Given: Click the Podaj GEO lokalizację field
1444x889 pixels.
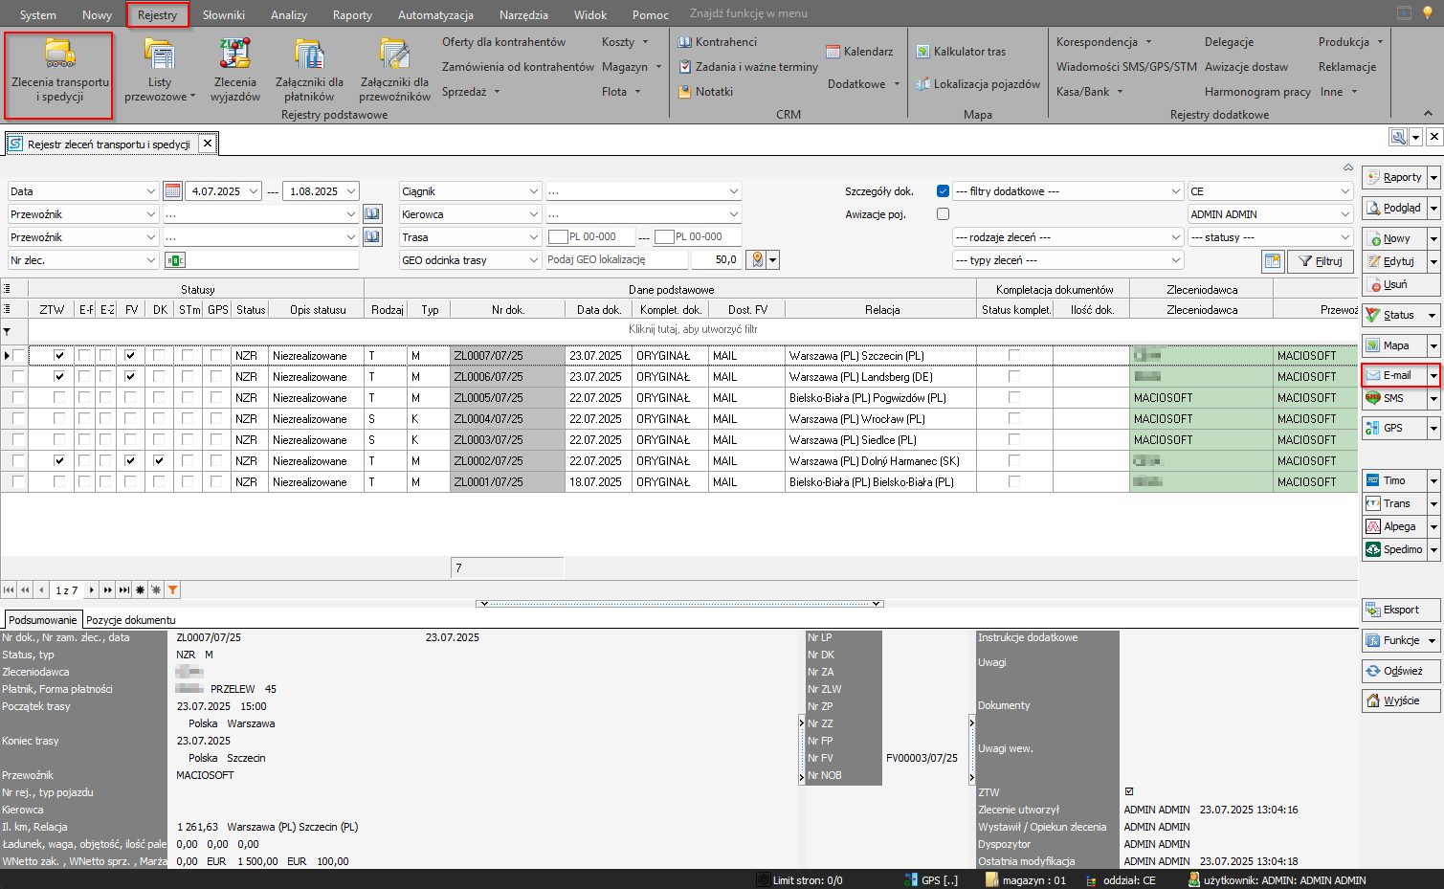Looking at the screenshot, I should (615, 260).
